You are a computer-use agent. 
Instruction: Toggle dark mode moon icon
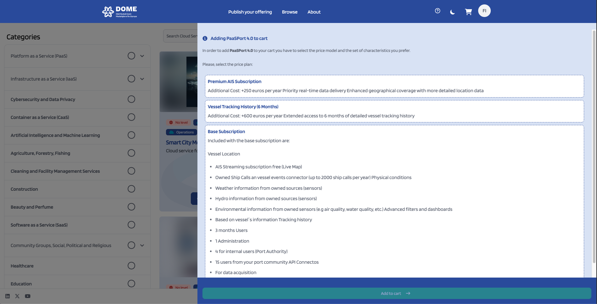[x=452, y=12]
